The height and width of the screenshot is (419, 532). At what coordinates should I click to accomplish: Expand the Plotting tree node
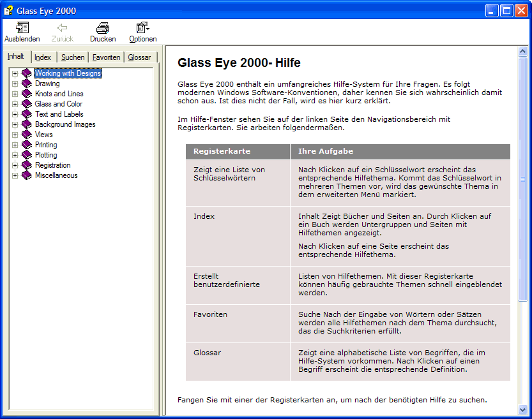pyautogui.click(x=15, y=155)
